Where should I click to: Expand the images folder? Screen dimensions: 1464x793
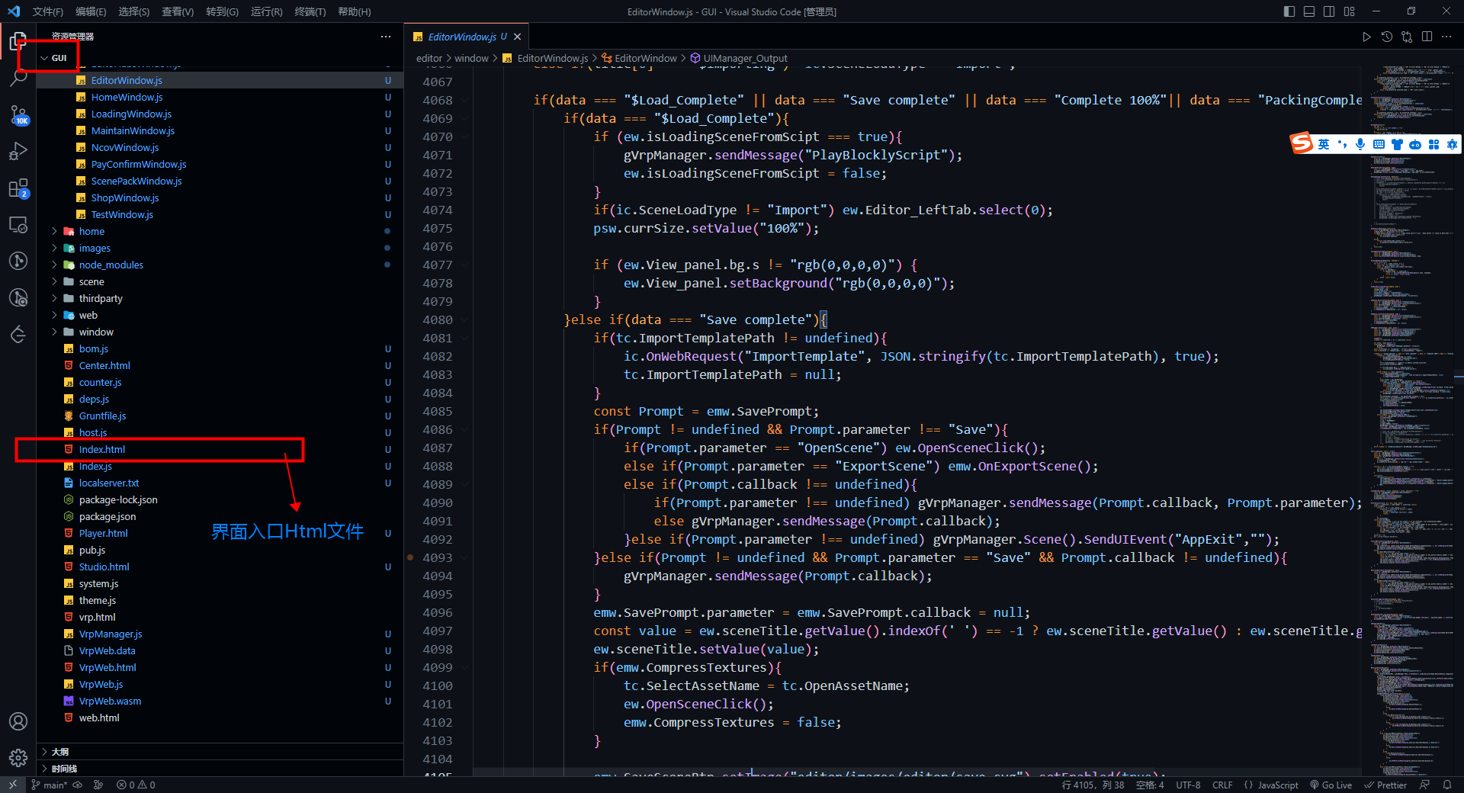[54, 248]
